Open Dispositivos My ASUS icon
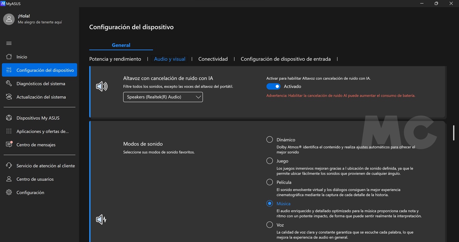 click(9, 118)
